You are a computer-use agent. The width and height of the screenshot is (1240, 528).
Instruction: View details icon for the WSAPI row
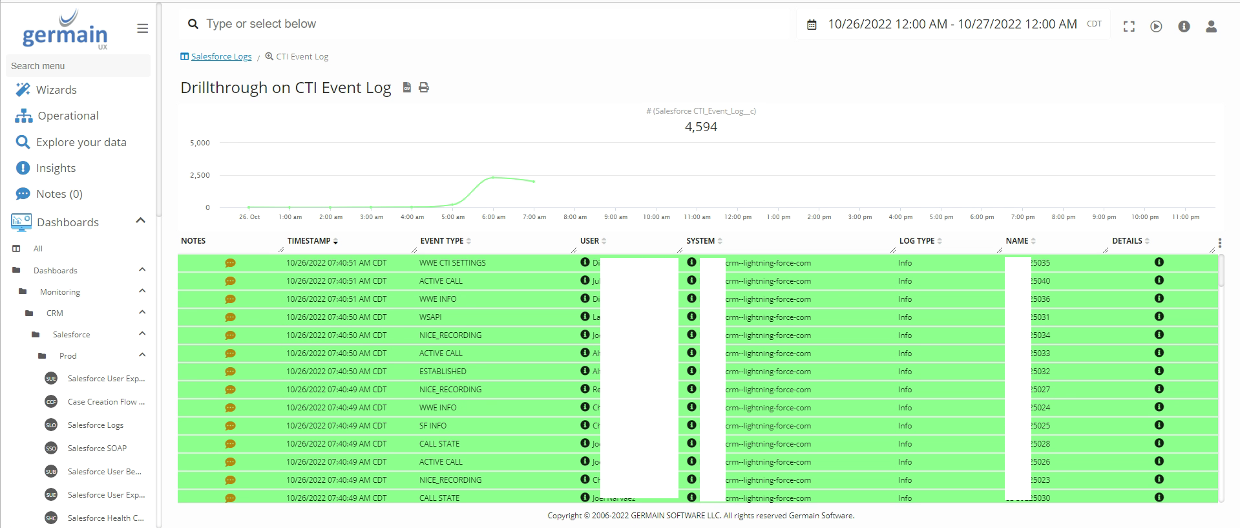click(x=1159, y=317)
